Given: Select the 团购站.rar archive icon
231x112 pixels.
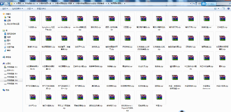Looking at the screenshot, I should coord(159,78).
